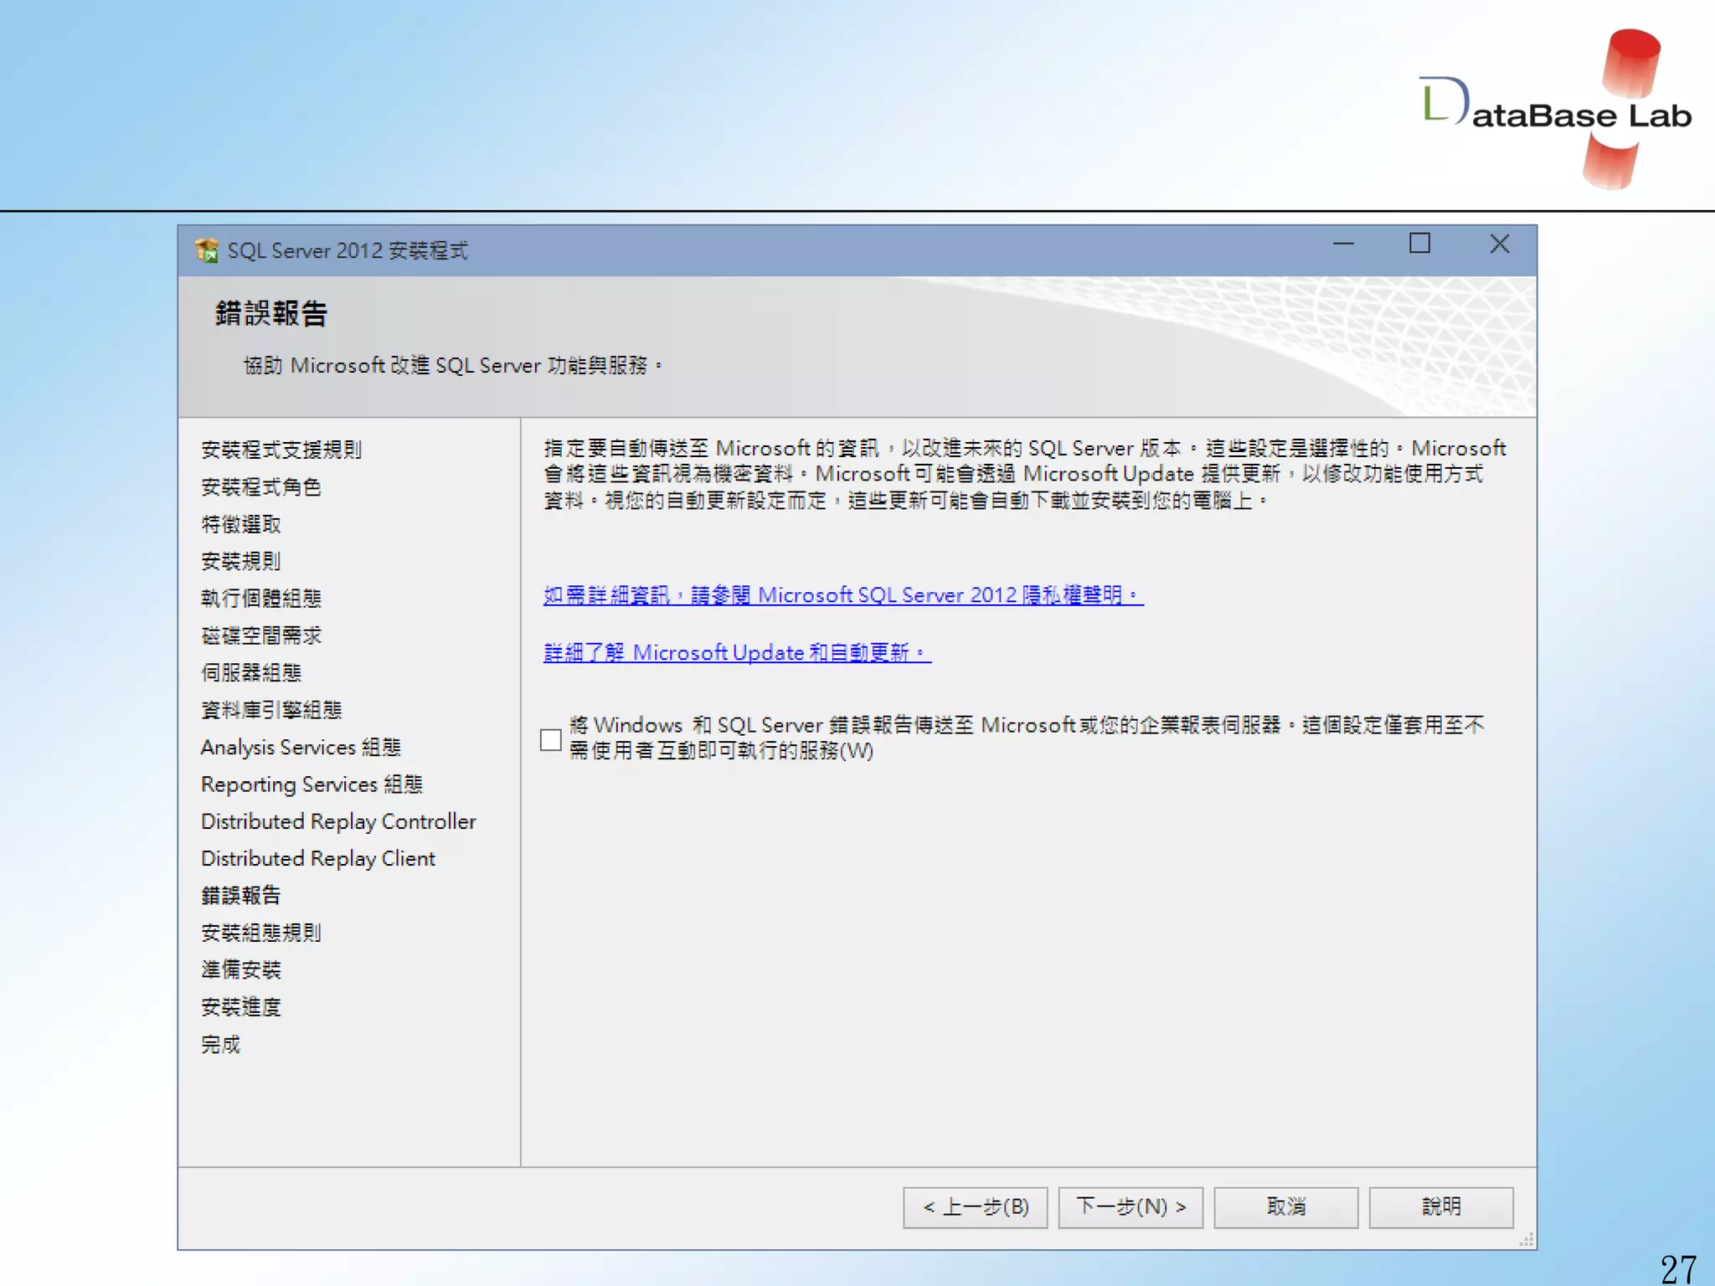
Task: Cancel setup with 取消 button
Action: click(x=1285, y=1207)
